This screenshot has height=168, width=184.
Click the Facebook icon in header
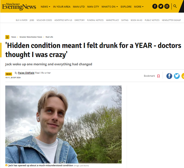pyautogui.click(x=155, y=6)
